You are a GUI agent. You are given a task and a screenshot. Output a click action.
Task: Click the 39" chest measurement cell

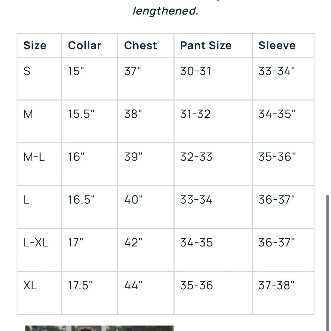point(133,157)
